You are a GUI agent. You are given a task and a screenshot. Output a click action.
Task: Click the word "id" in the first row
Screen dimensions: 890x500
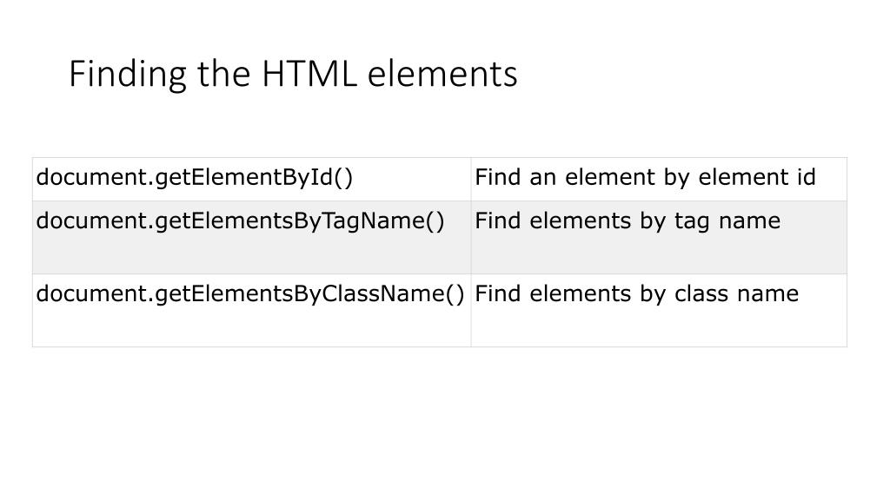[x=806, y=177]
